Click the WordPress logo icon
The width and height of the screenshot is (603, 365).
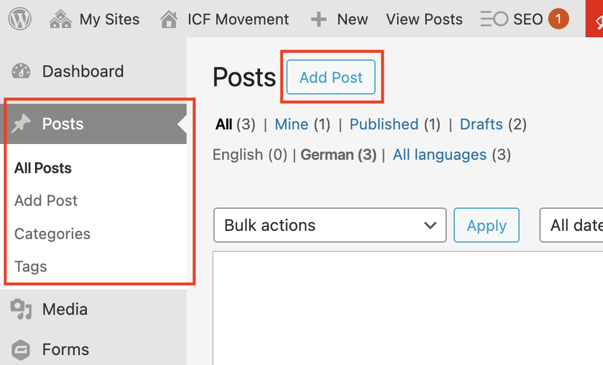[19, 19]
